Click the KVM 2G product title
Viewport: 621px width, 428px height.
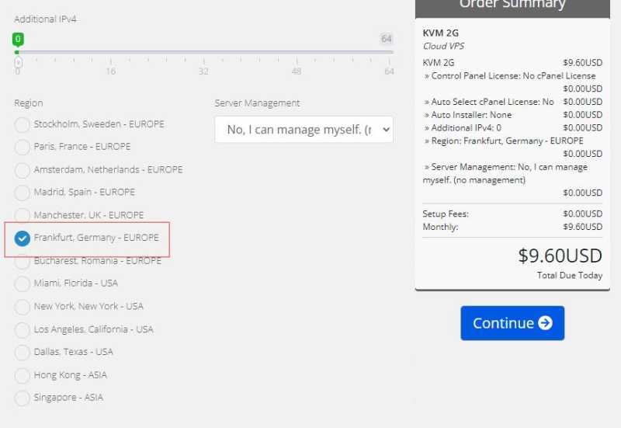pyautogui.click(x=440, y=33)
